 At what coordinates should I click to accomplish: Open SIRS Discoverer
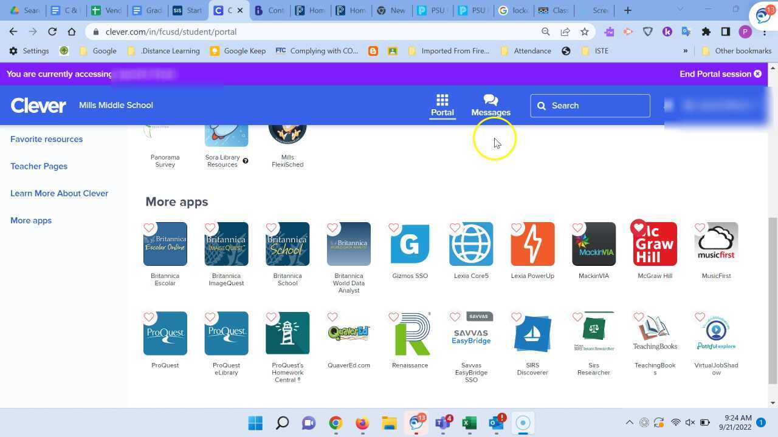click(x=532, y=333)
